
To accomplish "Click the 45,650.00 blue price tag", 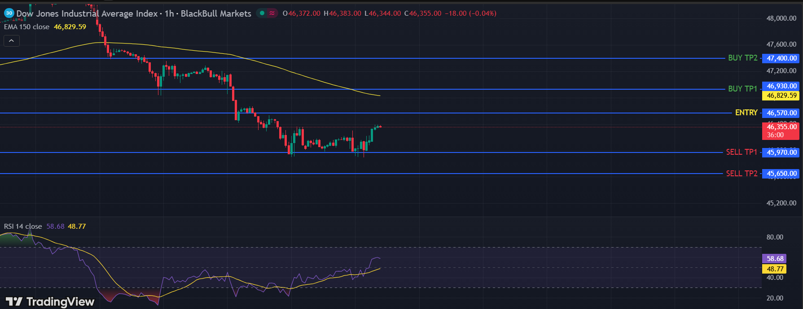I will [781, 174].
